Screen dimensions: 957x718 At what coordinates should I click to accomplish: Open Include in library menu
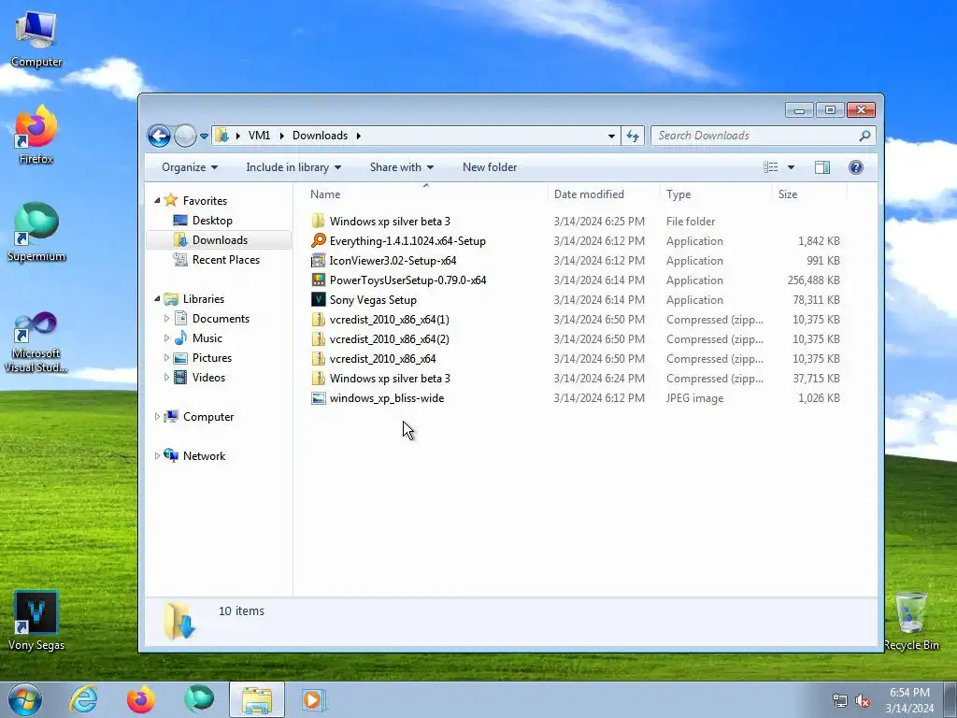pos(293,167)
